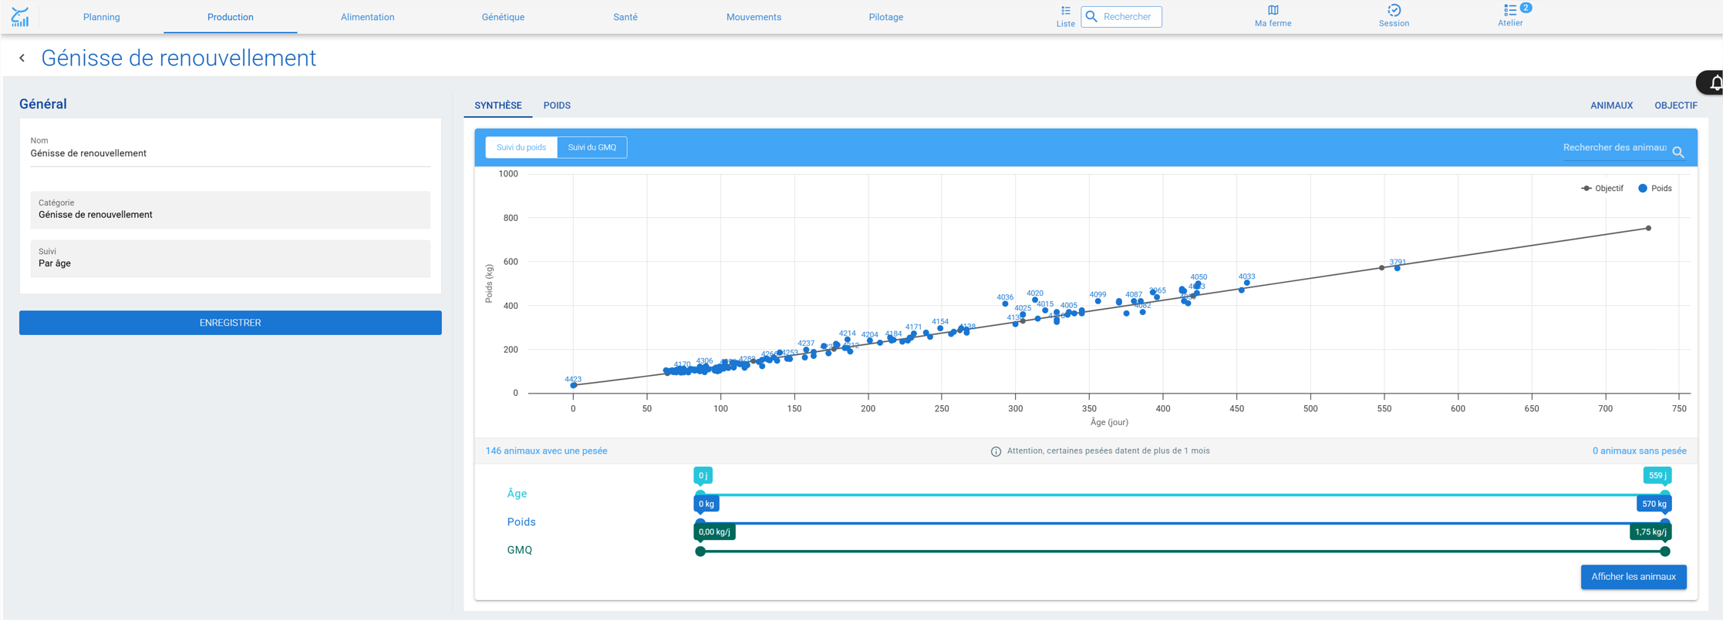Click the animal search magnifier icon
Image resolution: width=1723 pixels, height=620 pixels.
[x=1677, y=152]
